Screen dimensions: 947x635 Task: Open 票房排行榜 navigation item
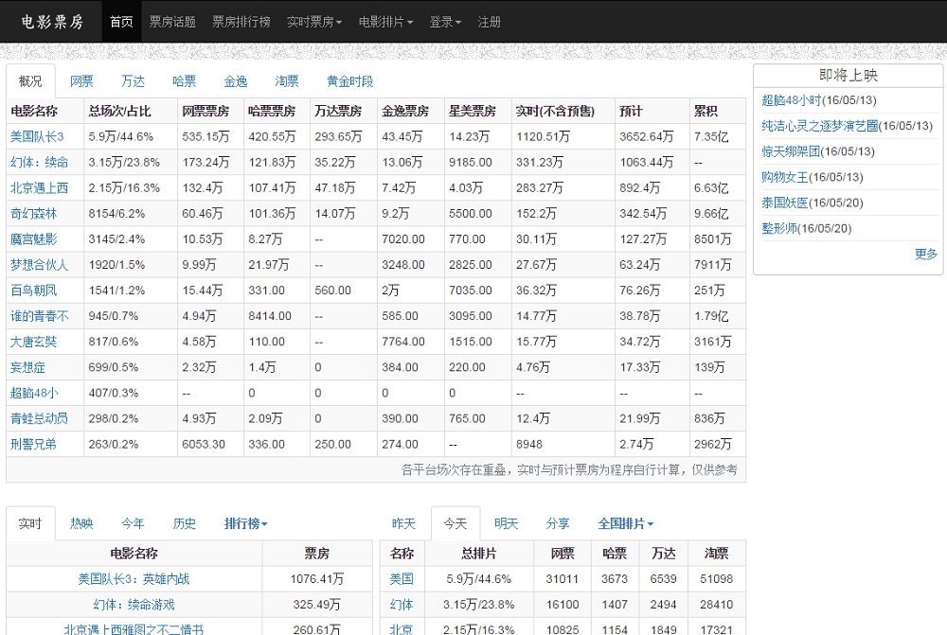[x=241, y=22]
